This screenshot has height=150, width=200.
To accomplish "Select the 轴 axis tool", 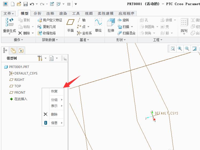I will point(81,20).
